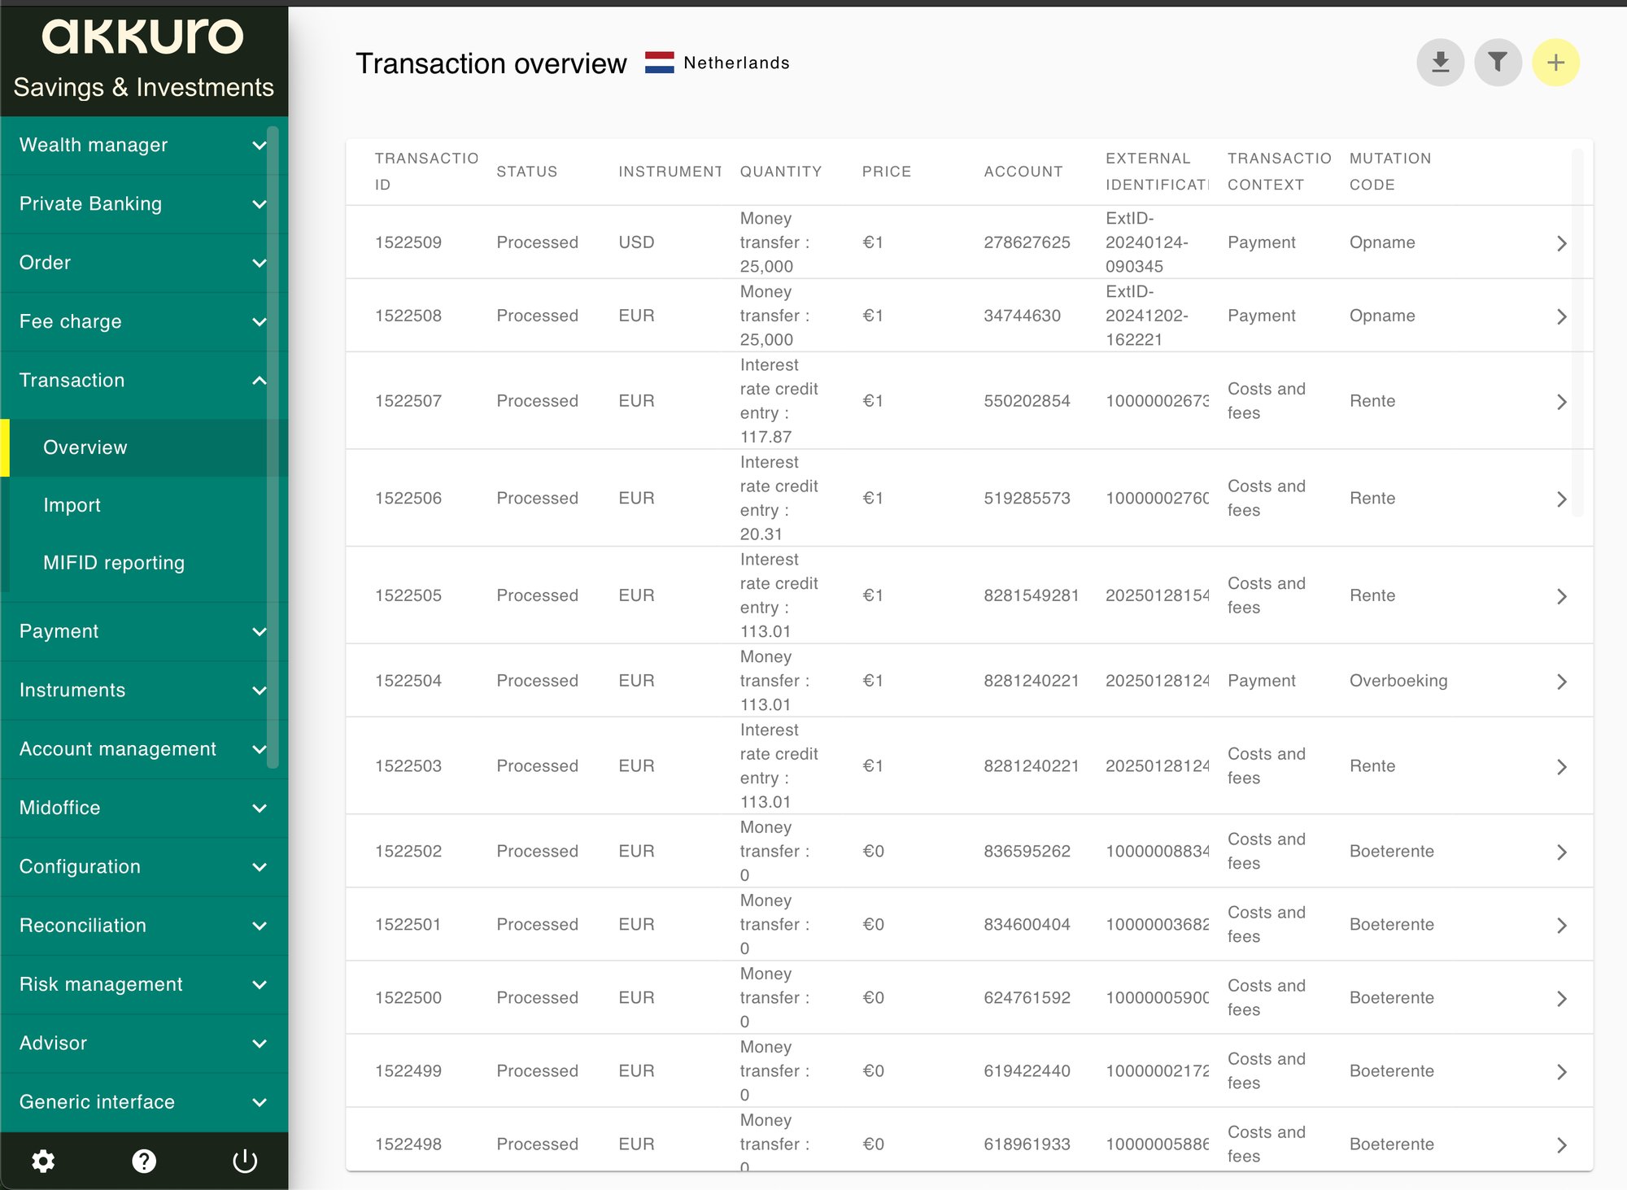This screenshot has width=1627, height=1190.
Task: Click the Transaction ID column header
Action: coord(426,172)
